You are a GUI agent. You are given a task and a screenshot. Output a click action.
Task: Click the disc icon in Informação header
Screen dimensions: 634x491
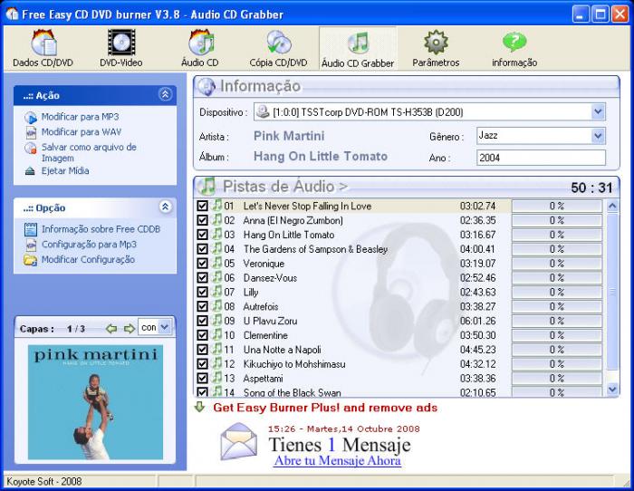(x=207, y=87)
